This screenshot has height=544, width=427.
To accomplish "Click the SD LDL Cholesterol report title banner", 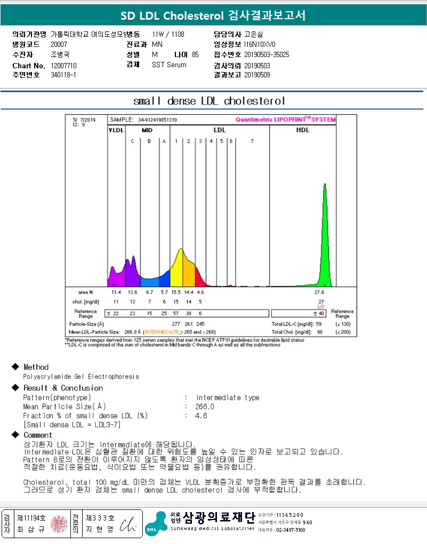I will [x=213, y=15].
